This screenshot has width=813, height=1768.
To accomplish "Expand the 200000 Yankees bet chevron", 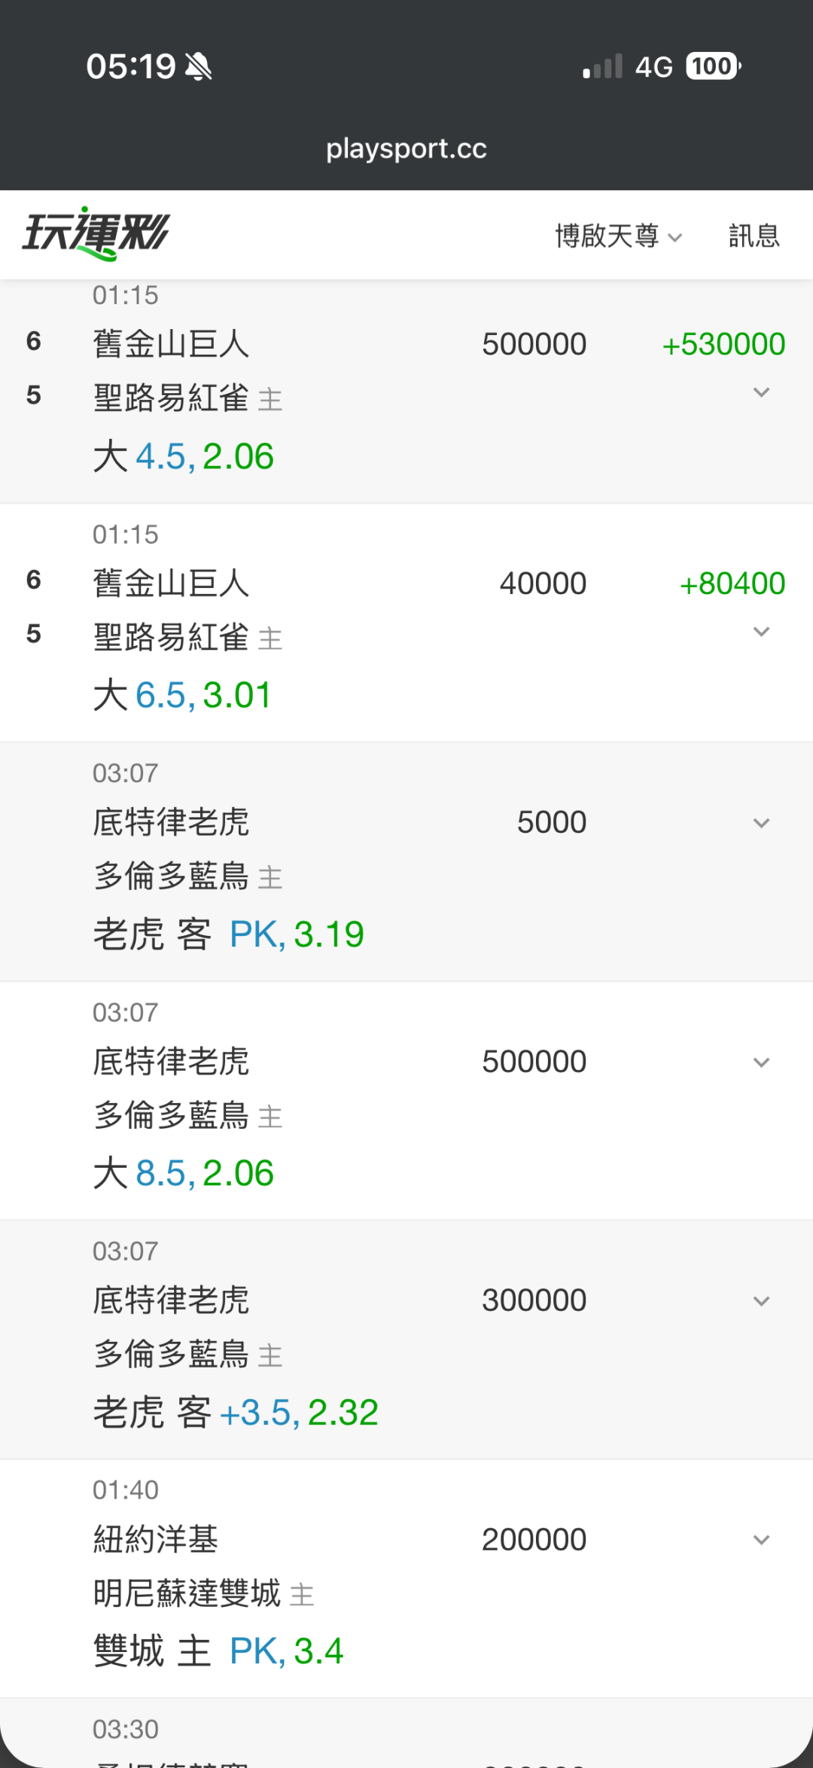I will (x=762, y=1540).
